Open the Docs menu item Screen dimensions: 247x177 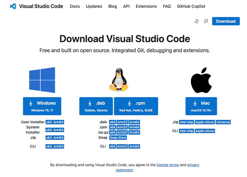point(75,6)
